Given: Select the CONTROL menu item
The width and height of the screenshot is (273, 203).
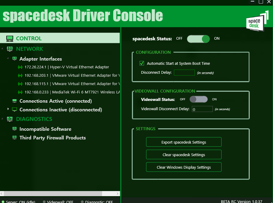Looking at the screenshot, I should [60, 38].
